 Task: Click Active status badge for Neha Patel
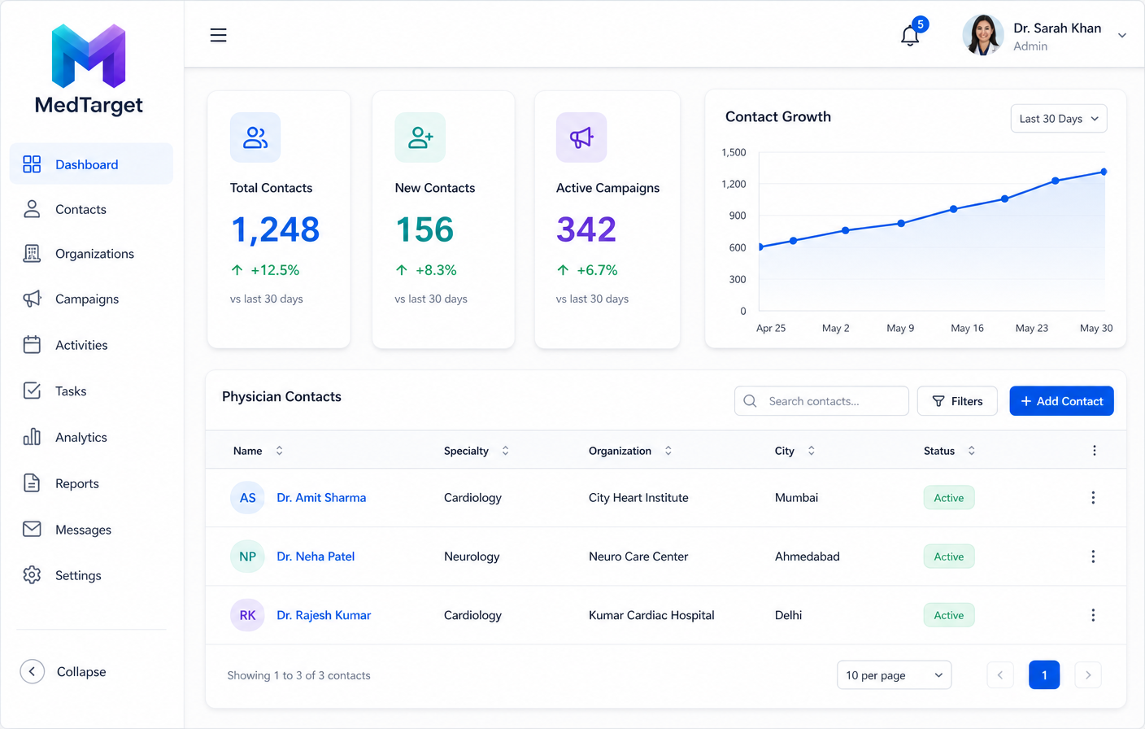click(x=949, y=557)
